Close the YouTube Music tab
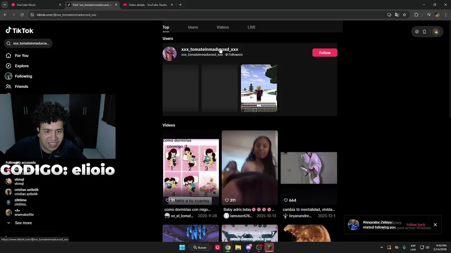 60,5
